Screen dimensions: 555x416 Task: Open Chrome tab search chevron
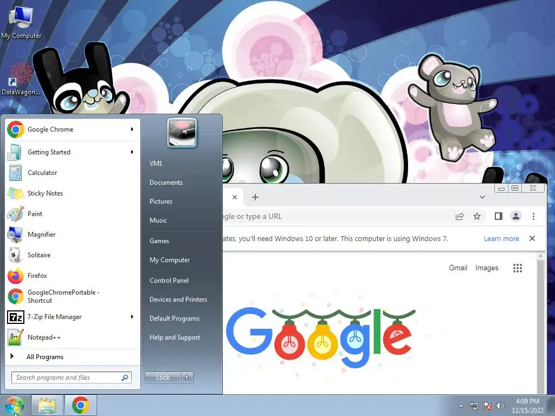[482, 197]
